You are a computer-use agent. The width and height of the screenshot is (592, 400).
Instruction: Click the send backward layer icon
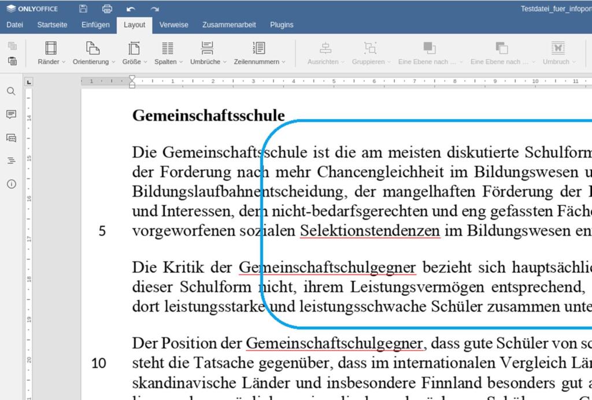501,49
